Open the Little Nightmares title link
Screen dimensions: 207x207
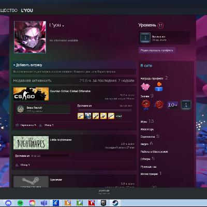[61, 140]
